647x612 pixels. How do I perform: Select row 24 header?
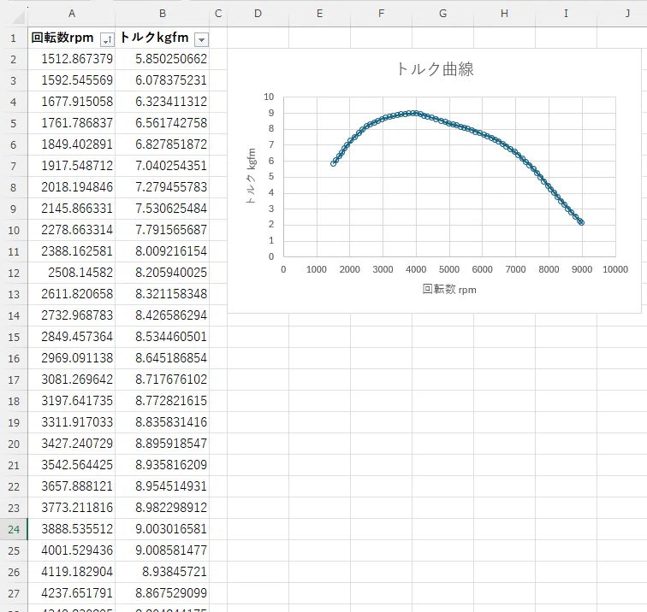pyautogui.click(x=14, y=529)
